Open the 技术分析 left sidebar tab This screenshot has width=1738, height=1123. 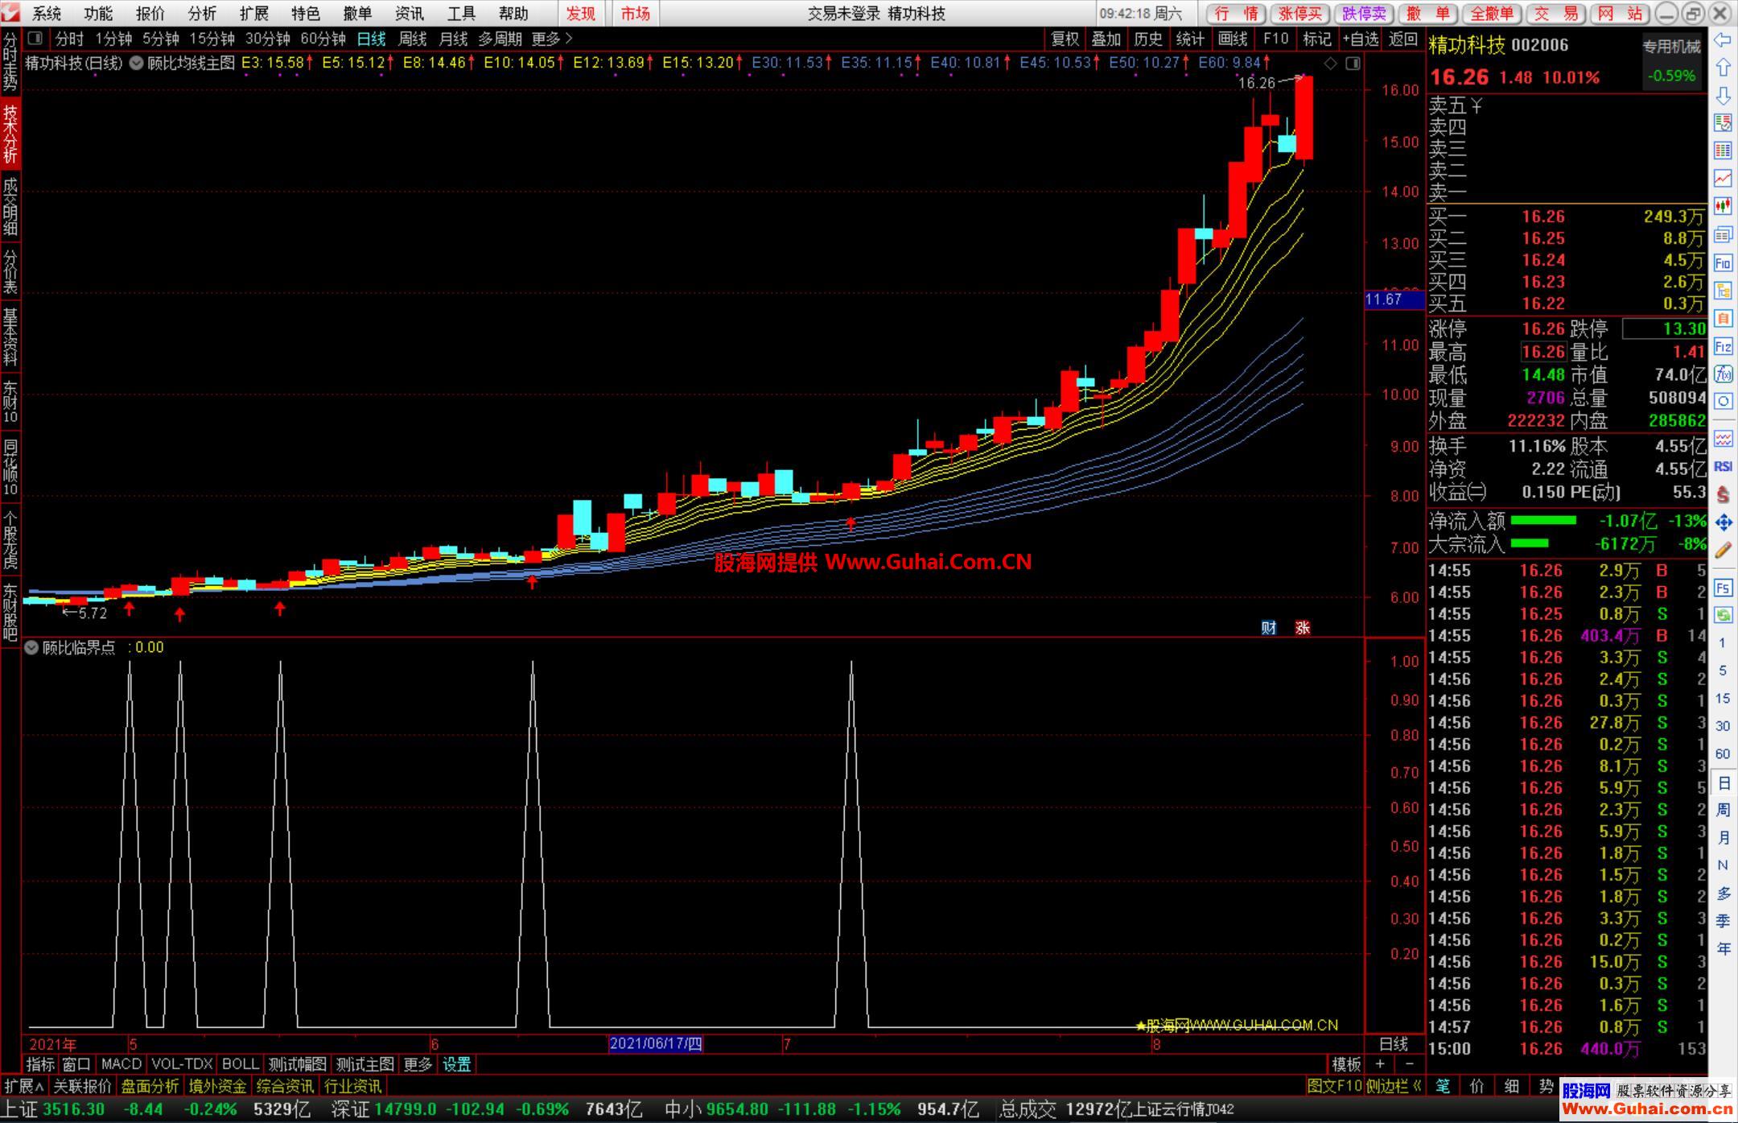pyautogui.click(x=10, y=133)
